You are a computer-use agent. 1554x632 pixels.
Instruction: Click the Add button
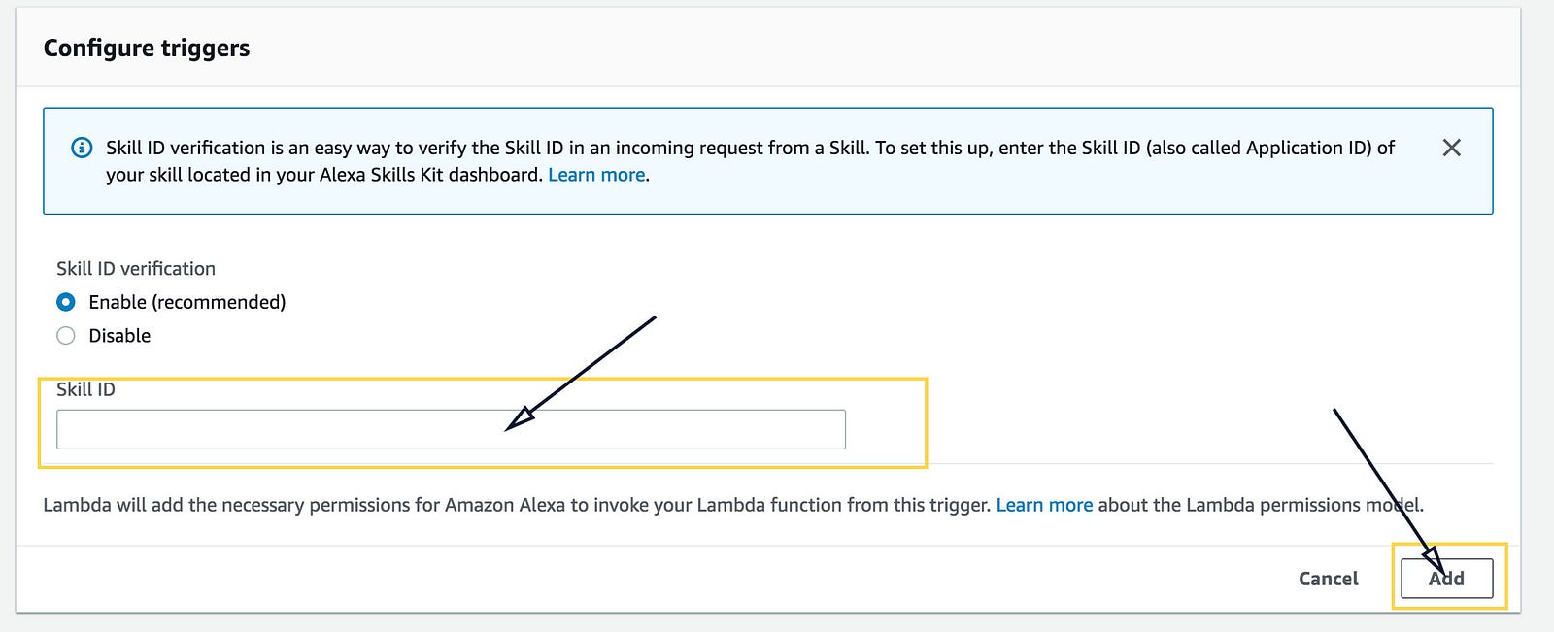click(x=1446, y=579)
